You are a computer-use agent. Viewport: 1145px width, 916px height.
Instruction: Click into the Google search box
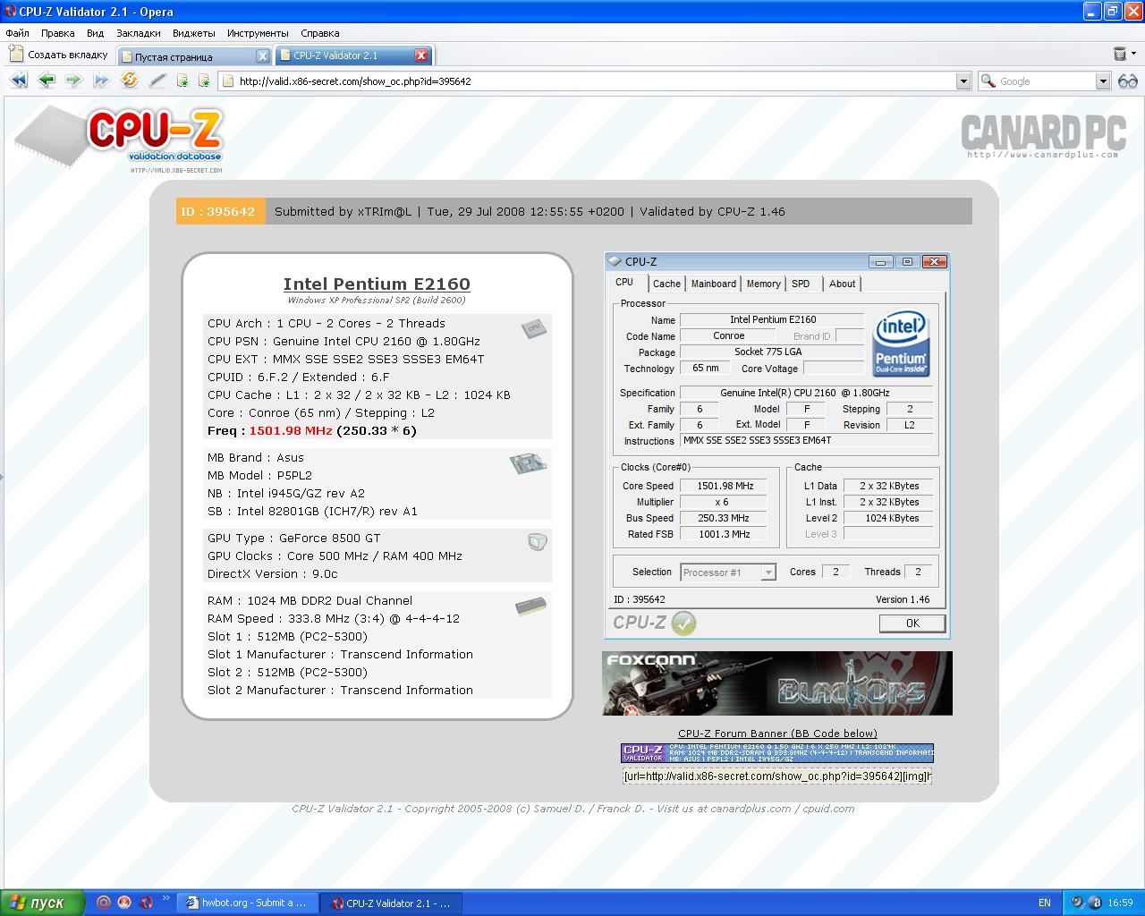[1046, 81]
